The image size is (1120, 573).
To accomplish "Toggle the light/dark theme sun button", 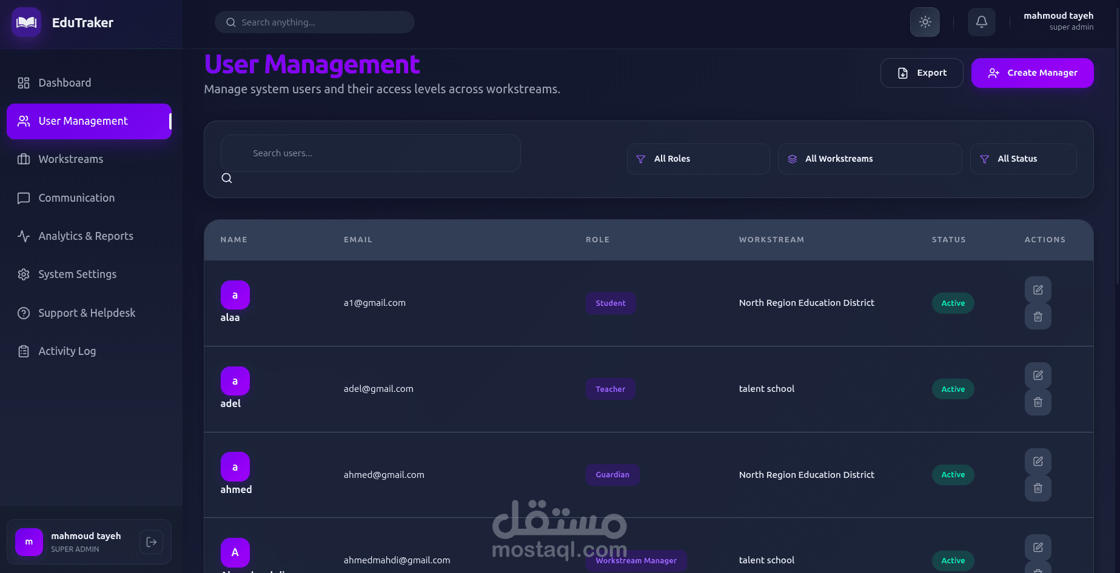I will pos(925,22).
